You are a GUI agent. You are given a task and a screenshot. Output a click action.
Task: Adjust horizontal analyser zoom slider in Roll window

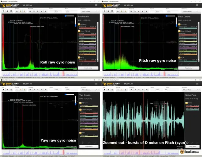(69, 16)
